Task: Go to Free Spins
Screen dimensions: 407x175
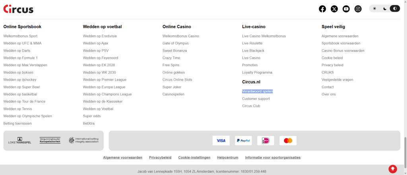Action: pos(171,65)
